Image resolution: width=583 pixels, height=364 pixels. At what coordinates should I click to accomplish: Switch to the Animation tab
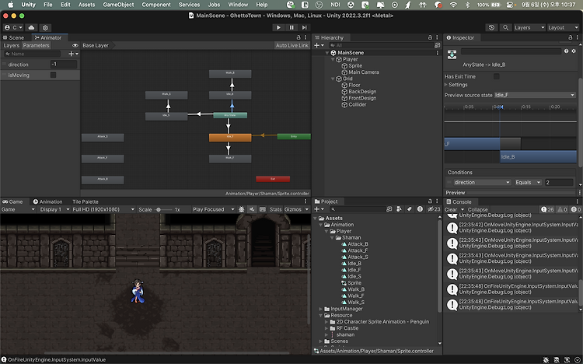pos(48,201)
